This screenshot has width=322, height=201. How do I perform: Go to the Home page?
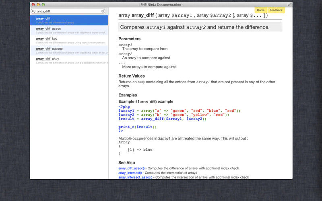(260, 10)
